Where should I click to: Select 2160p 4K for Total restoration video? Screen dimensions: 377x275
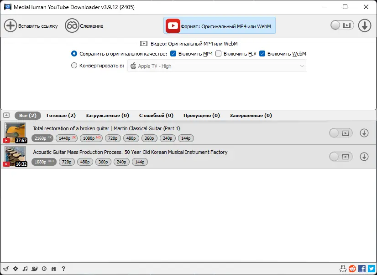click(x=42, y=138)
